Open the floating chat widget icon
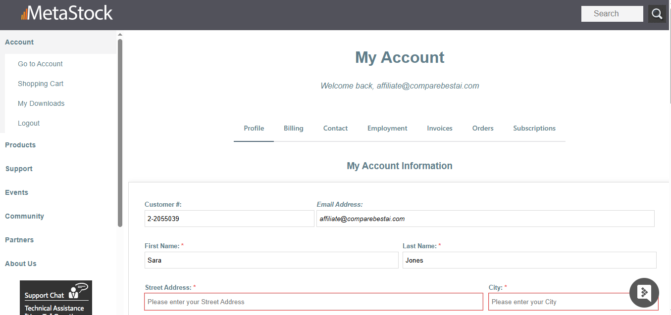This screenshot has height=315, width=671. tap(644, 293)
